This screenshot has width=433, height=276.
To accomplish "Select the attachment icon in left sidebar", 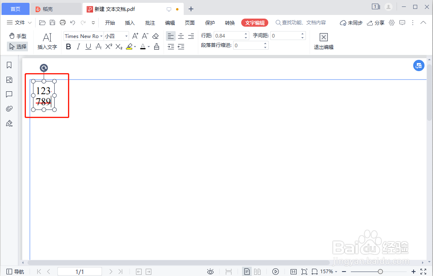I will (9, 108).
